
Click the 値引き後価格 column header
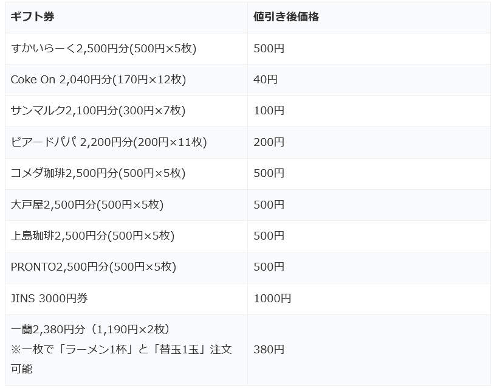(369, 17)
